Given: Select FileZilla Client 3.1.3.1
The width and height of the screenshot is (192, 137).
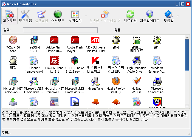Looking at the screenshot, I should pyautogui.click(x=54, y=65).
